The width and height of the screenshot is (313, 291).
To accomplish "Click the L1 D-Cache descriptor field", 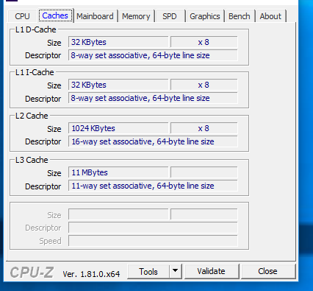I will [x=153, y=55].
